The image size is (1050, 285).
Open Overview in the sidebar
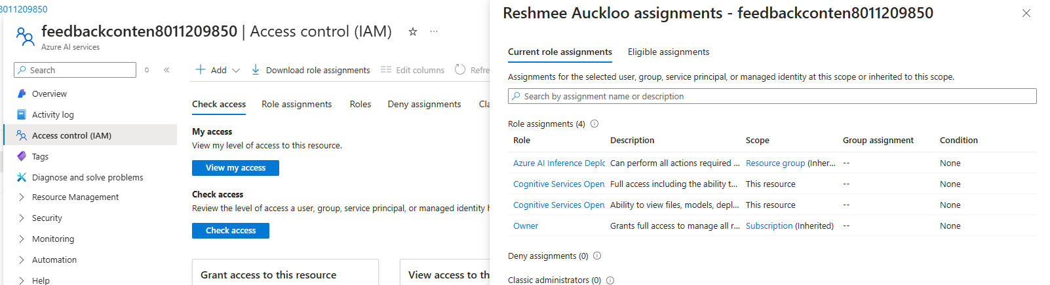pyautogui.click(x=49, y=93)
